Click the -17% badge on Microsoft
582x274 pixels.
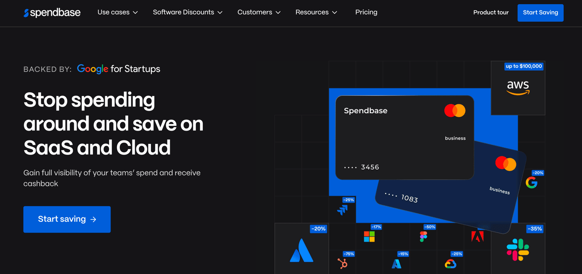point(376,227)
